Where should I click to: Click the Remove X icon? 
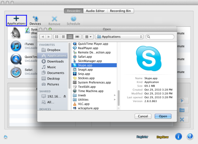[54, 19]
